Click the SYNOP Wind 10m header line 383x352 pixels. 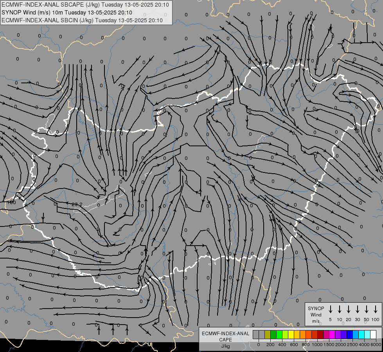[67, 13]
